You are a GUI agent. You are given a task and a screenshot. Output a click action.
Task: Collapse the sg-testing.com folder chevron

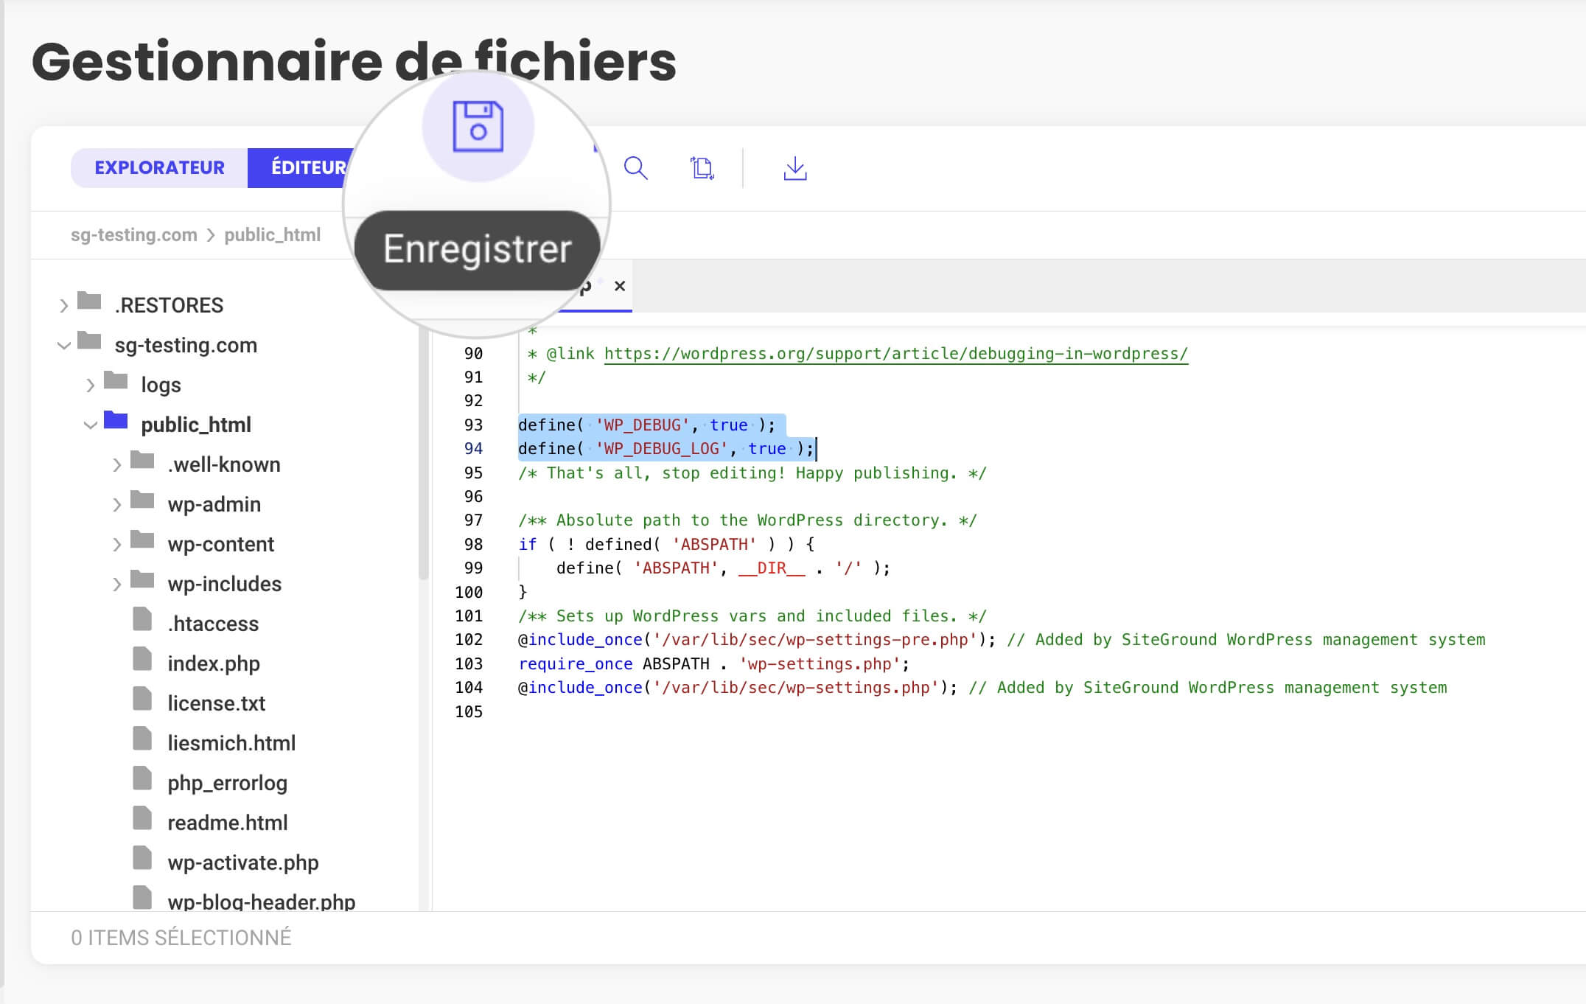(x=64, y=345)
